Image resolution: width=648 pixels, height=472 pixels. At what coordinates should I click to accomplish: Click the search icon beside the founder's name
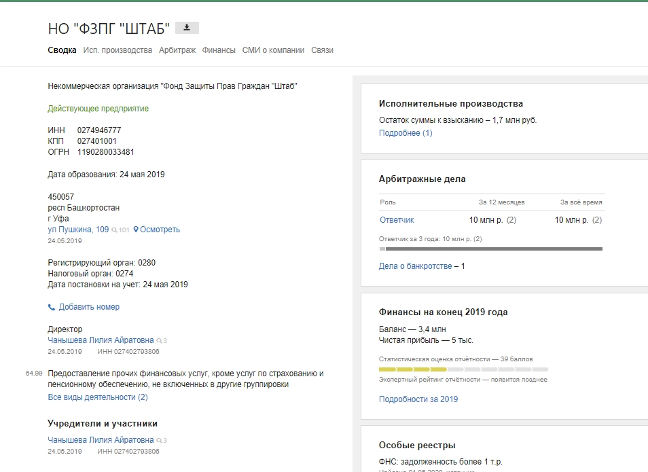pos(159,441)
